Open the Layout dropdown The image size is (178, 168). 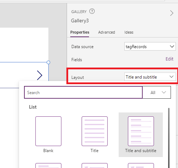pyautogui.click(x=150, y=77)
